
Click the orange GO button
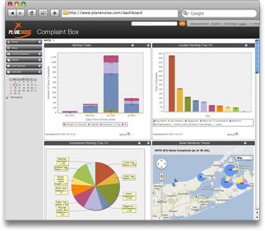pos(182,24)
